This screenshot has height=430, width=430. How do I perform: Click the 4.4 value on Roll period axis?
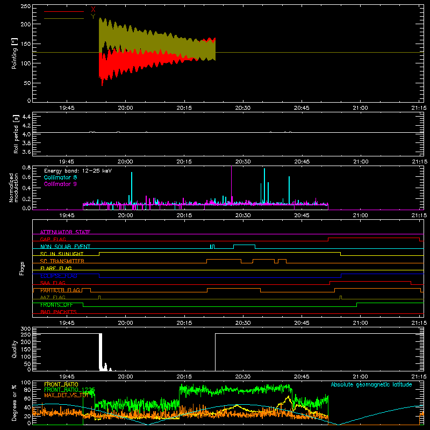click(x=26, y=117)
